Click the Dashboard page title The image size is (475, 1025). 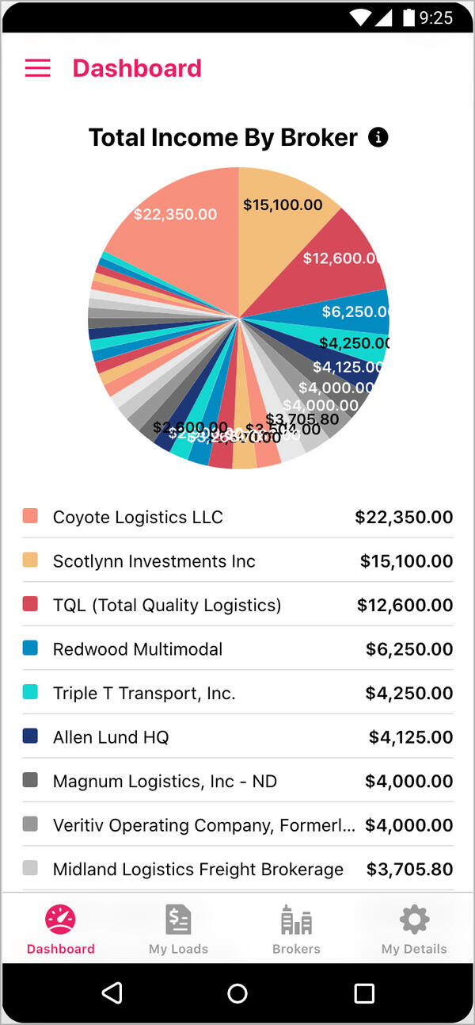tap(137, 68)
